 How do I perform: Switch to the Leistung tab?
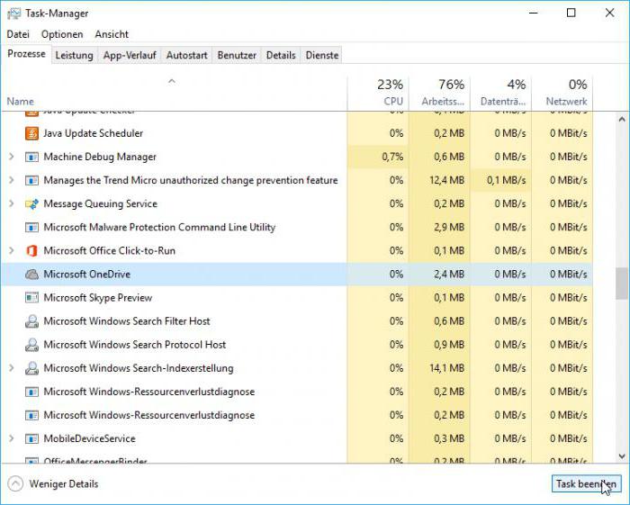point(75,55)
